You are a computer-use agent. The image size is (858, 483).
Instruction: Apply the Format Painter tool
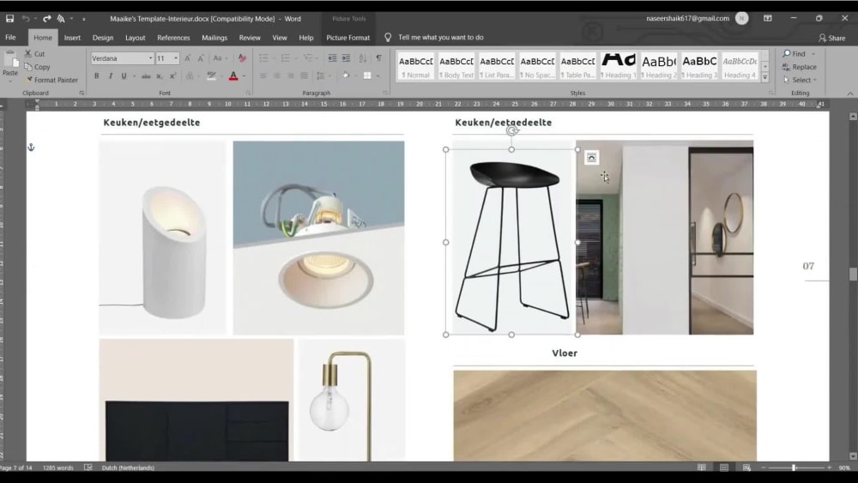(x=52, y=80)
